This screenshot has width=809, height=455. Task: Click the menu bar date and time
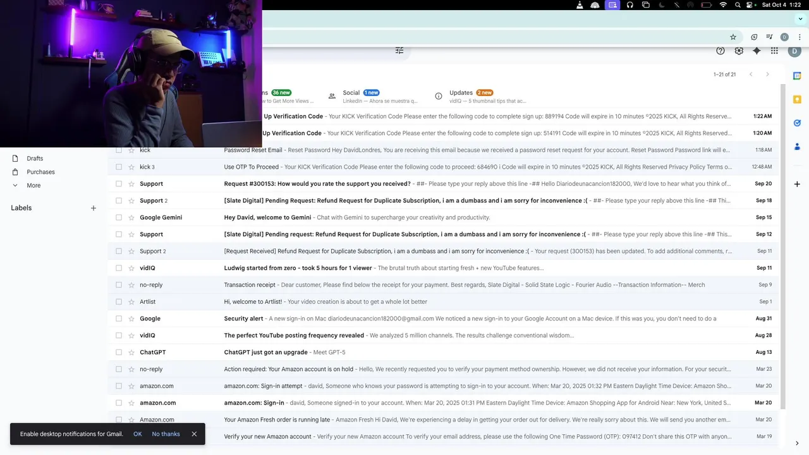(x=781, y=5)
